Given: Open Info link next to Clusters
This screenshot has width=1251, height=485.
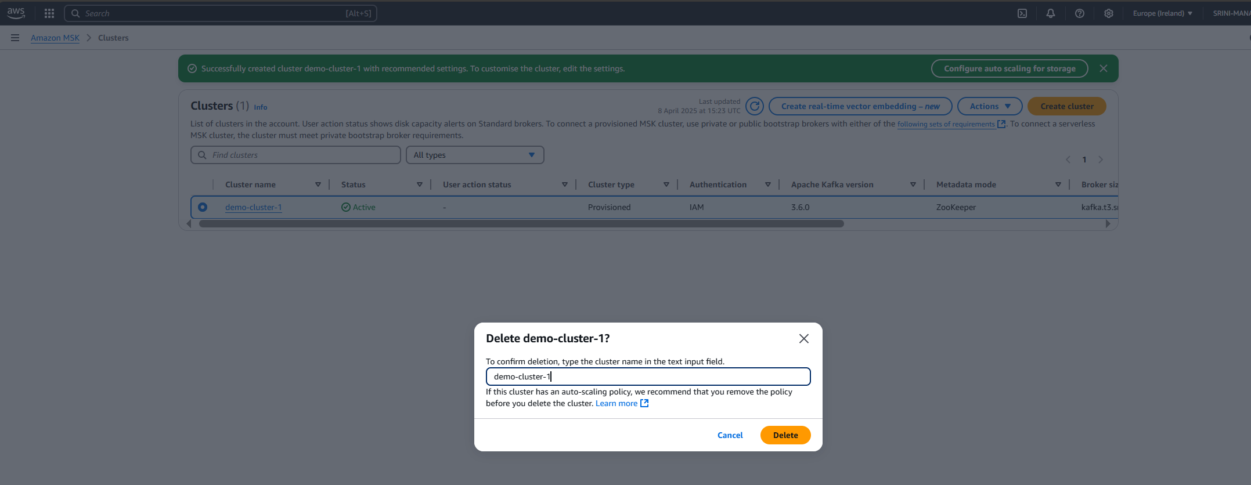Looking at the screenshot, I should (261, 107).
